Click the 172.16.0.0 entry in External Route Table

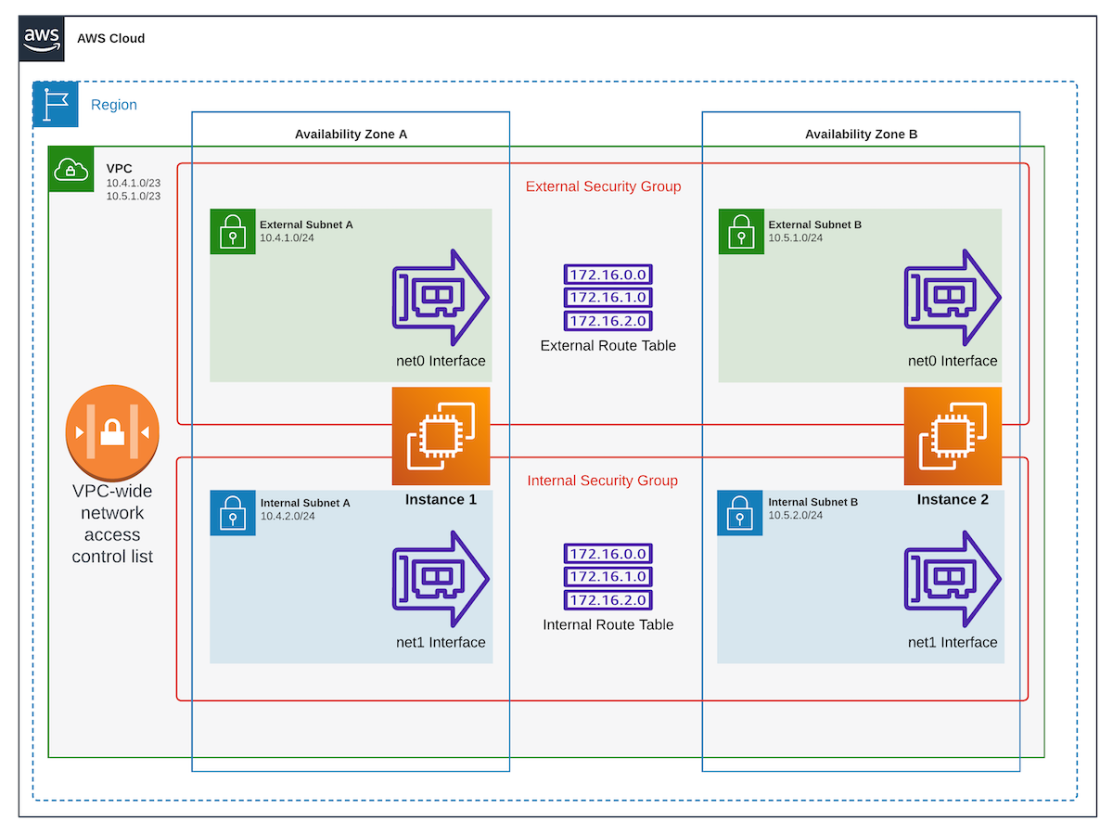(x=608, y=275)
